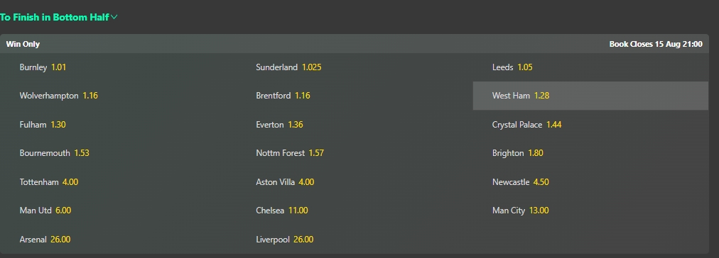Viewport: 719px width, 258px height.
Task: Choose Nottm Forest at 1.57
Action: [x=355, y=153]
